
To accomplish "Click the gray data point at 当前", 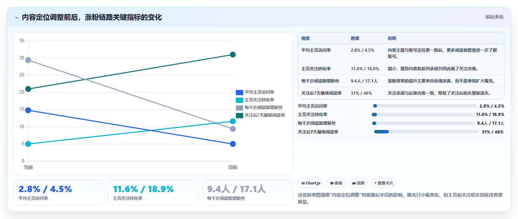I will (28, 60).
